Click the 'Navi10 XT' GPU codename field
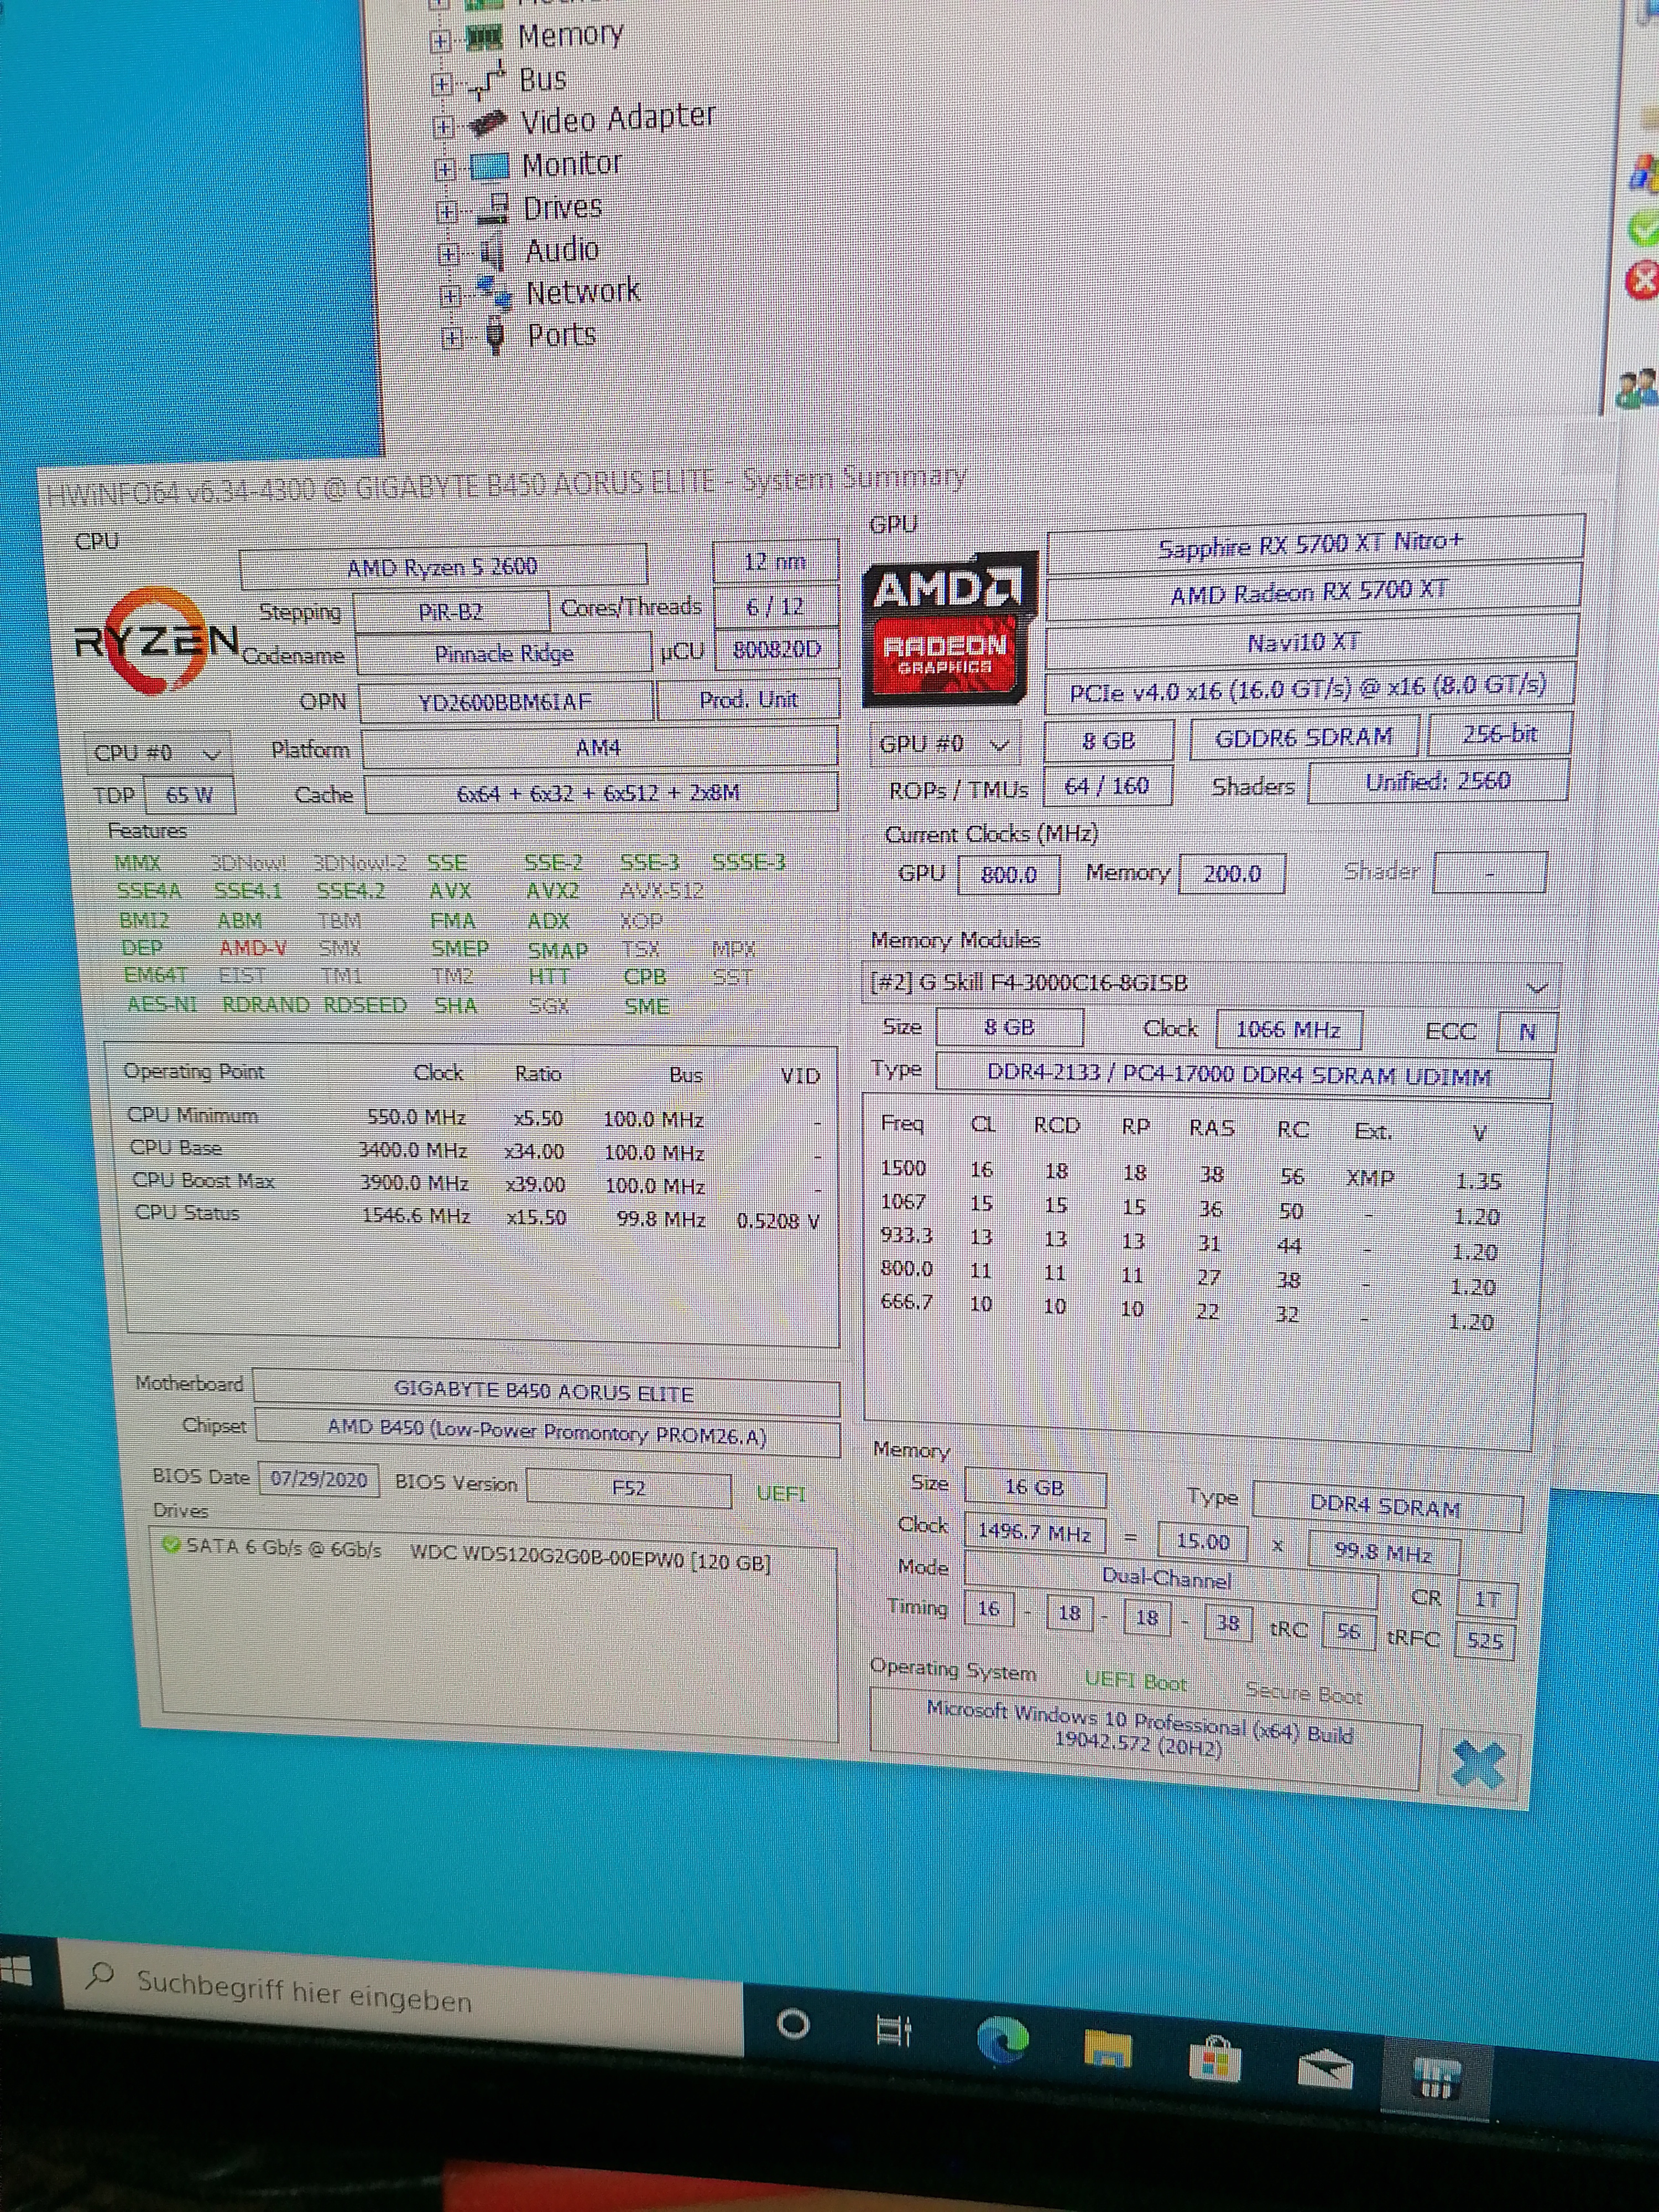 1311,642
